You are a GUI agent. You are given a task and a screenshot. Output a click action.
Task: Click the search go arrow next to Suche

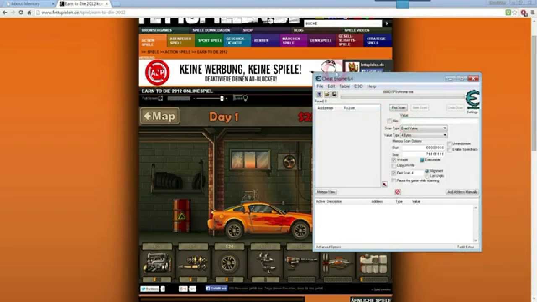coord(387,23)
